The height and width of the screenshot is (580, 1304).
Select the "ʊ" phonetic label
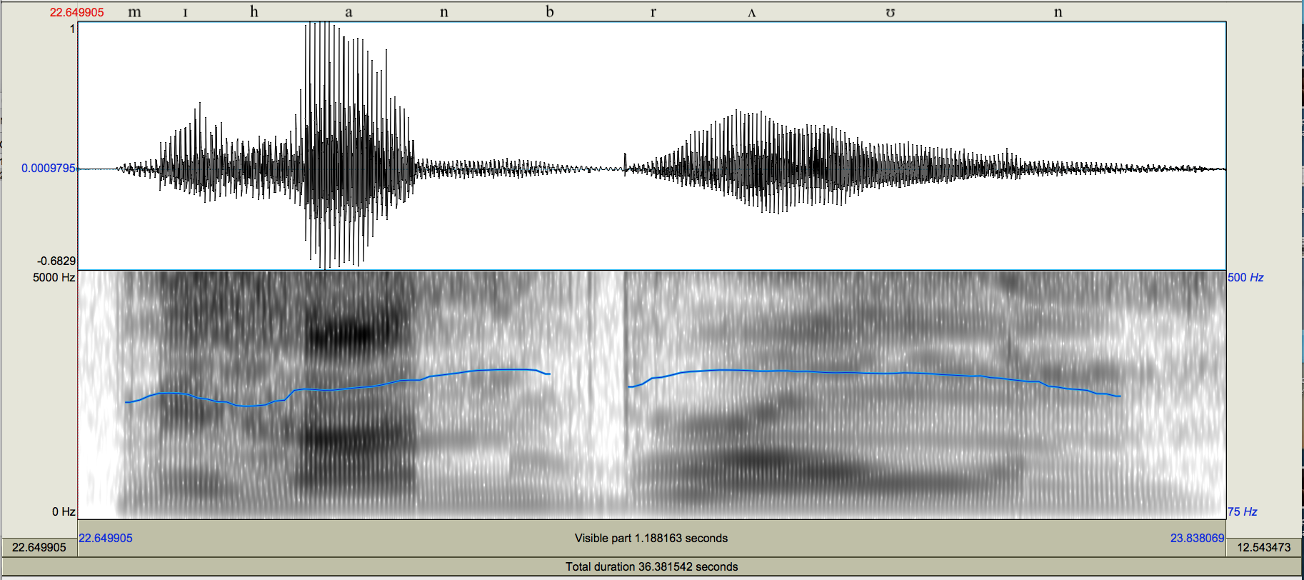pos(890,12)
